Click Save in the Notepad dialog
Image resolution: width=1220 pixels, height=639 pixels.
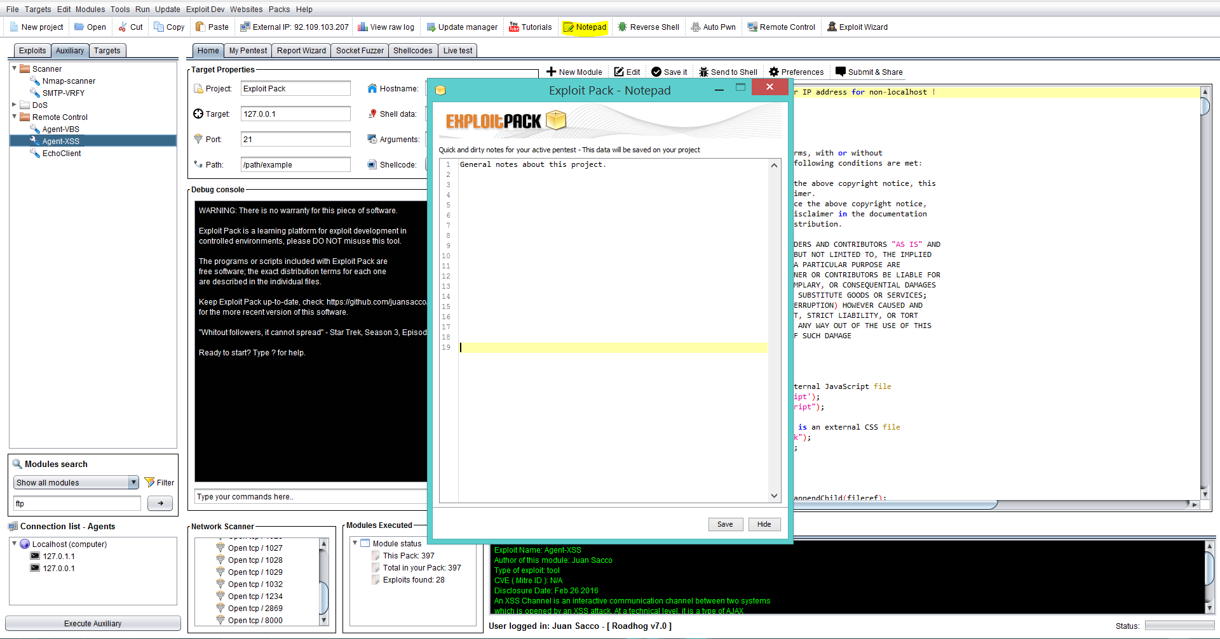point(725,525)
